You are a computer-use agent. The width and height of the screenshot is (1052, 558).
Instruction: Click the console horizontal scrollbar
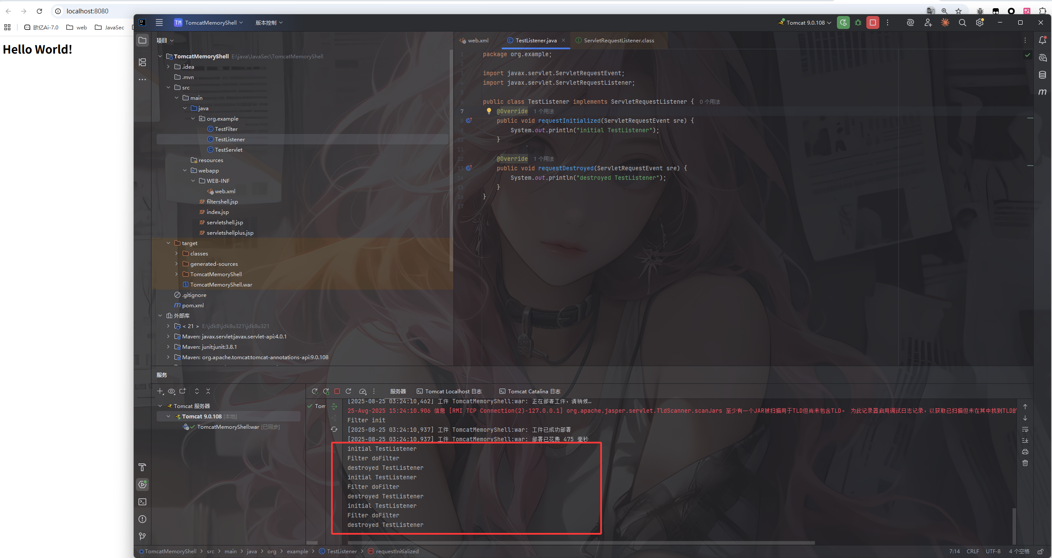pos(581,543)
